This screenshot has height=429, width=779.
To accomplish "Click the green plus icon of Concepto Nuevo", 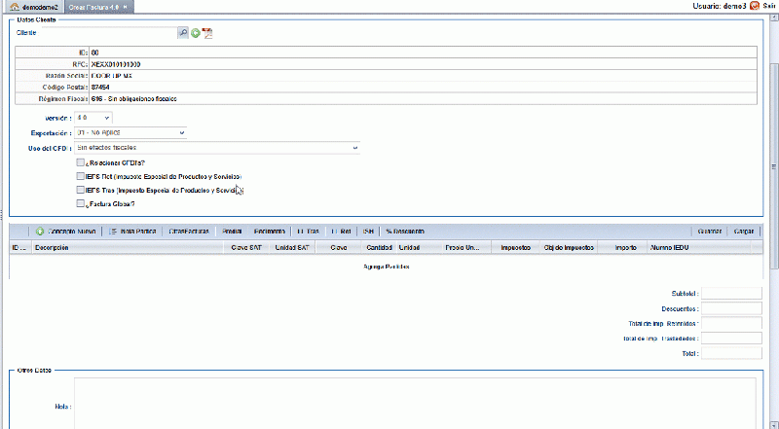I will [40, 232].
